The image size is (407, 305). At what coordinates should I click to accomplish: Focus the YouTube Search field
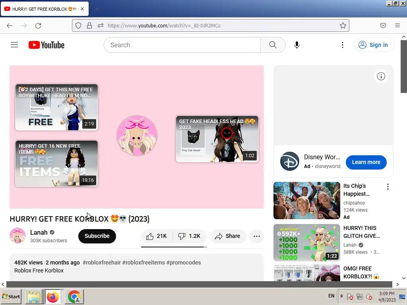[x=182, y=45]
